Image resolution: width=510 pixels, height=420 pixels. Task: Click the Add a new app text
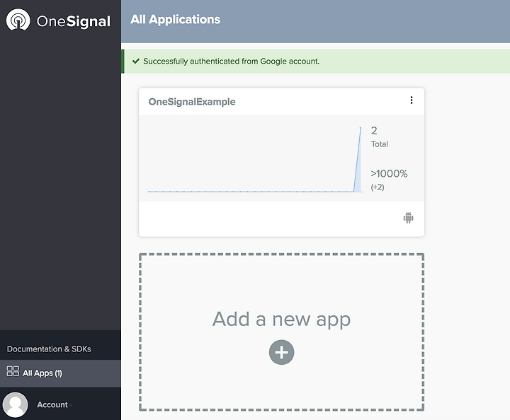(281, 319)
